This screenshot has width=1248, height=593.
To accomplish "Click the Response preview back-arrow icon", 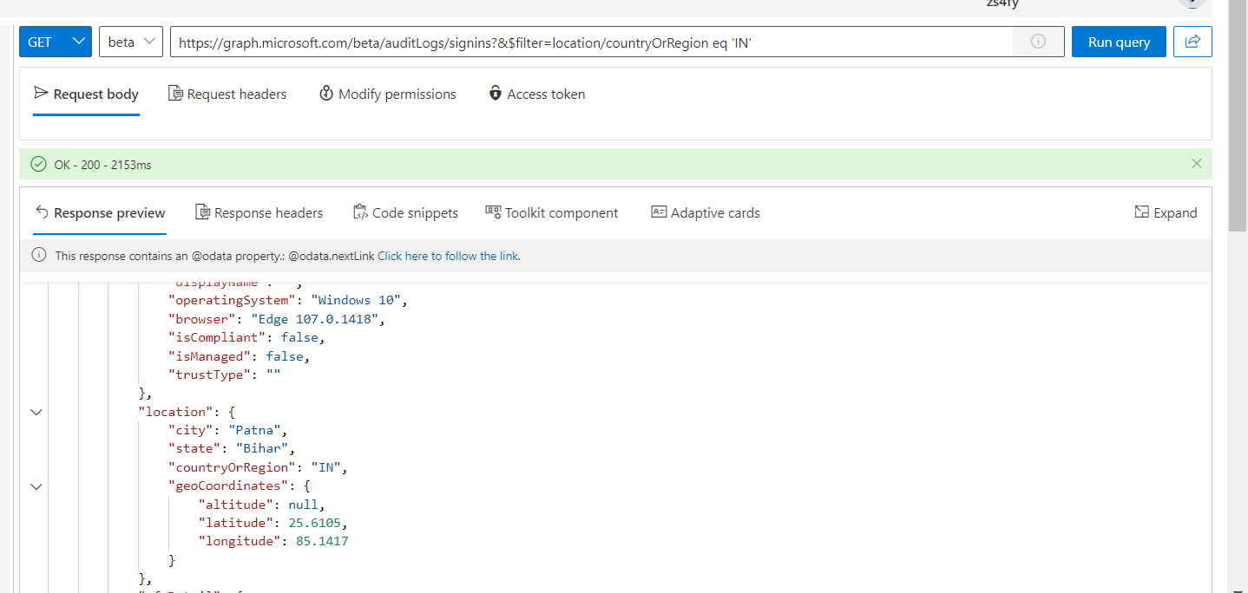I will click(x=42, y=212).
